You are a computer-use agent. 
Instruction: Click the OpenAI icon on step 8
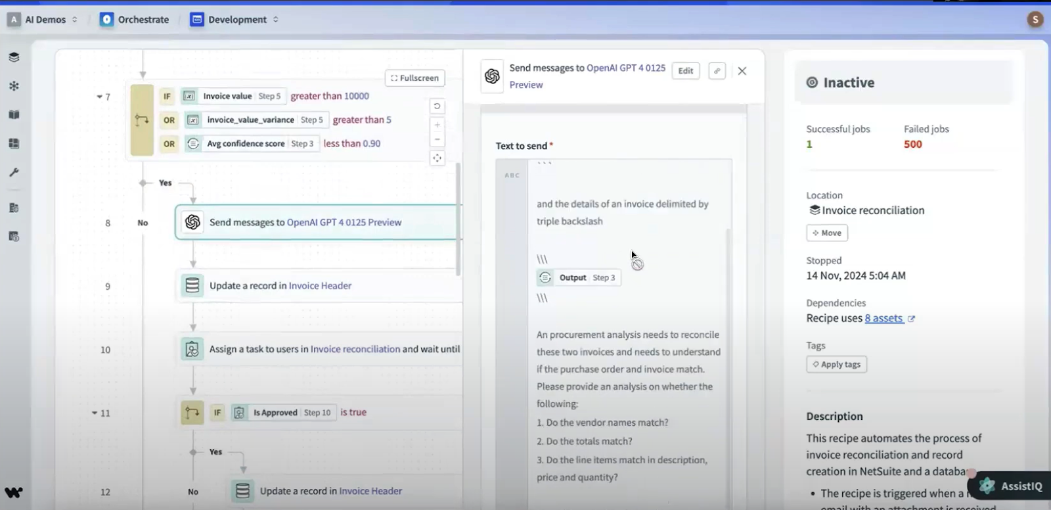(192, 222)
